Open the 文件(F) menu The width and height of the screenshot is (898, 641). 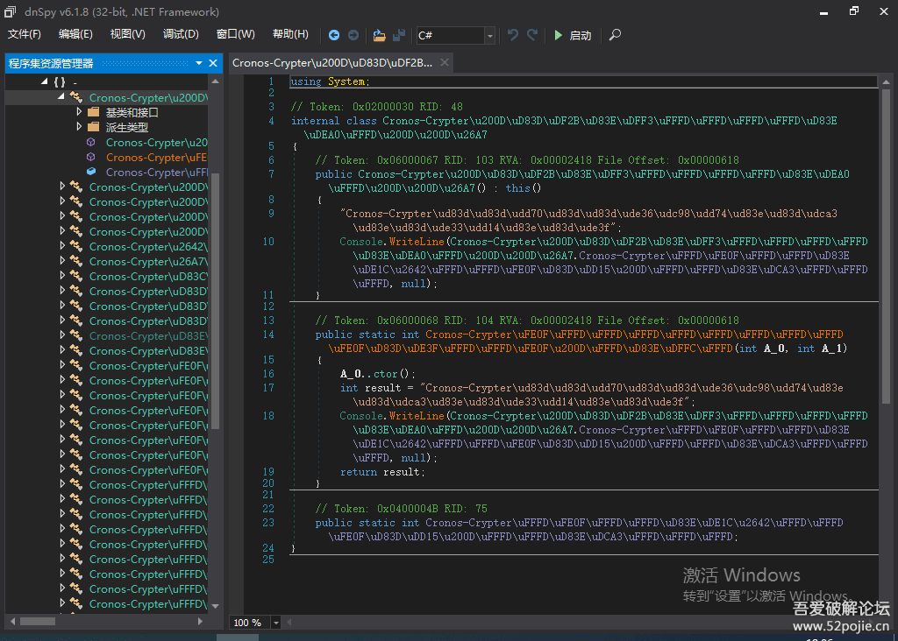tap(25, 34)
